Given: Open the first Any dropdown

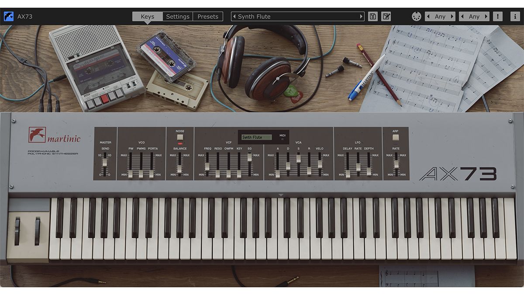Looking at the screenshot, I should coord(440,17).
